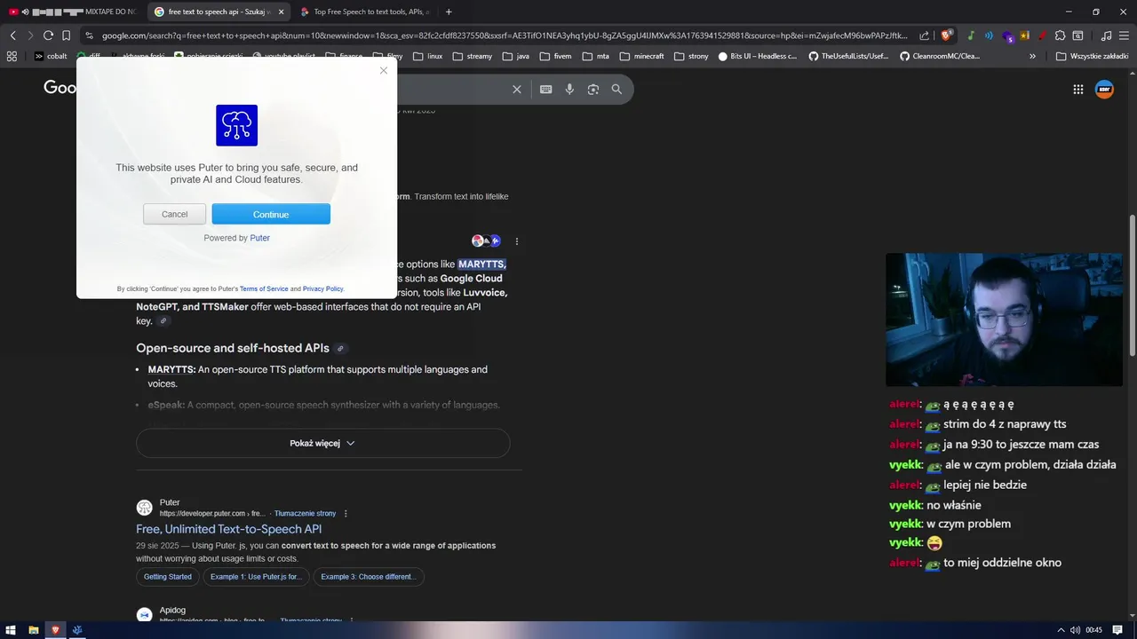Open the Brave hamburger menu

1125,35
